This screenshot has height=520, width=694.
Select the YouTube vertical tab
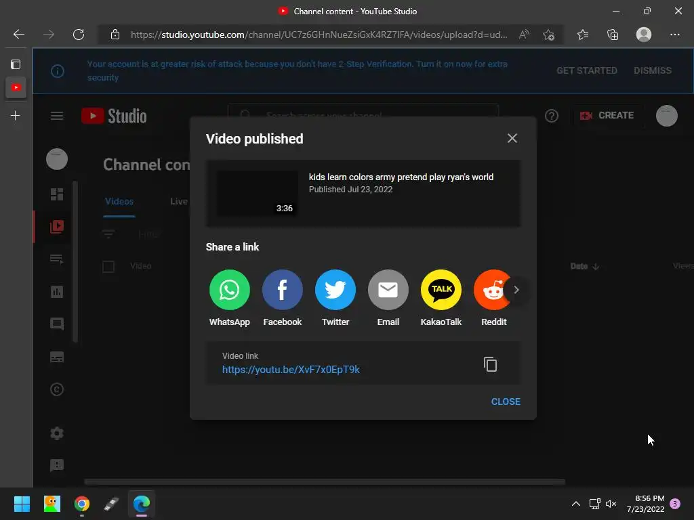(16, 87)
